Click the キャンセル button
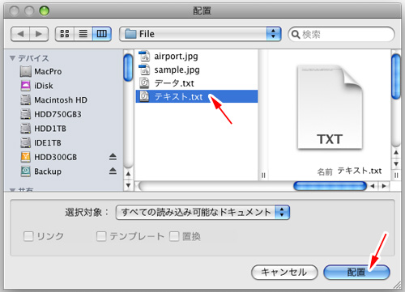 [x=284, y=272]
